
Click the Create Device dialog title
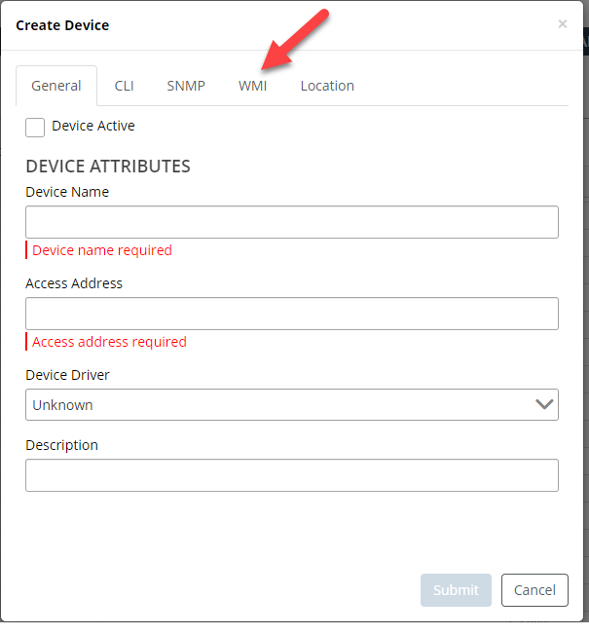click(x=62, y=25)
